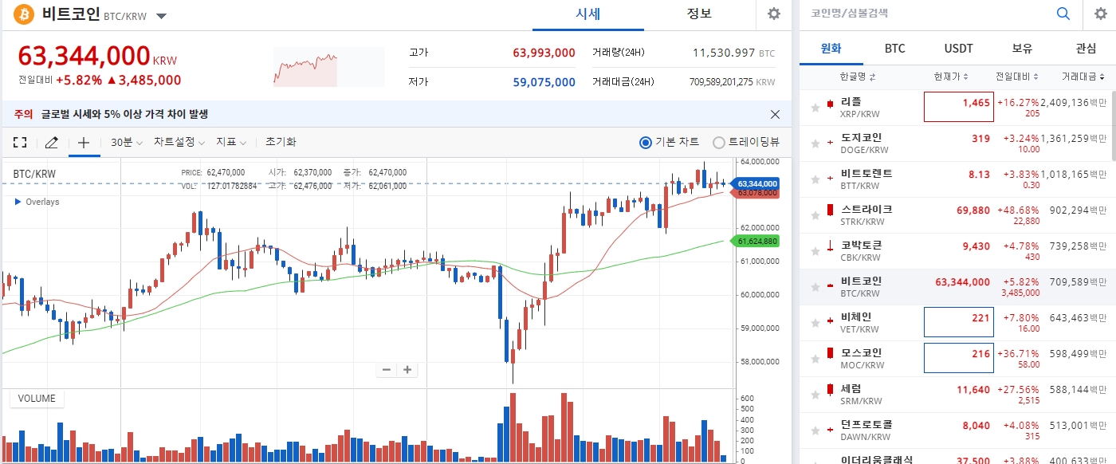Click 모스코인 price 216 cell
The image size is (1116, 464).
tap(959, 358)
